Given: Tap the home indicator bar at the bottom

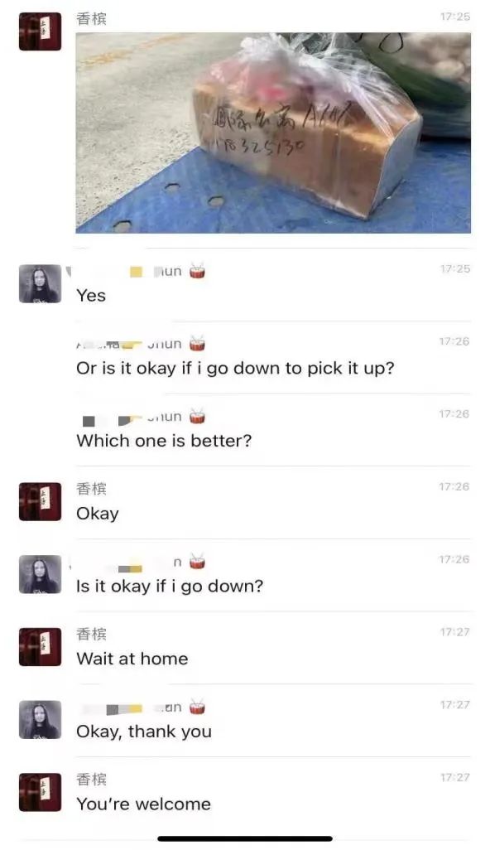Looking at the screenshot, I should (x=245, y=838).
